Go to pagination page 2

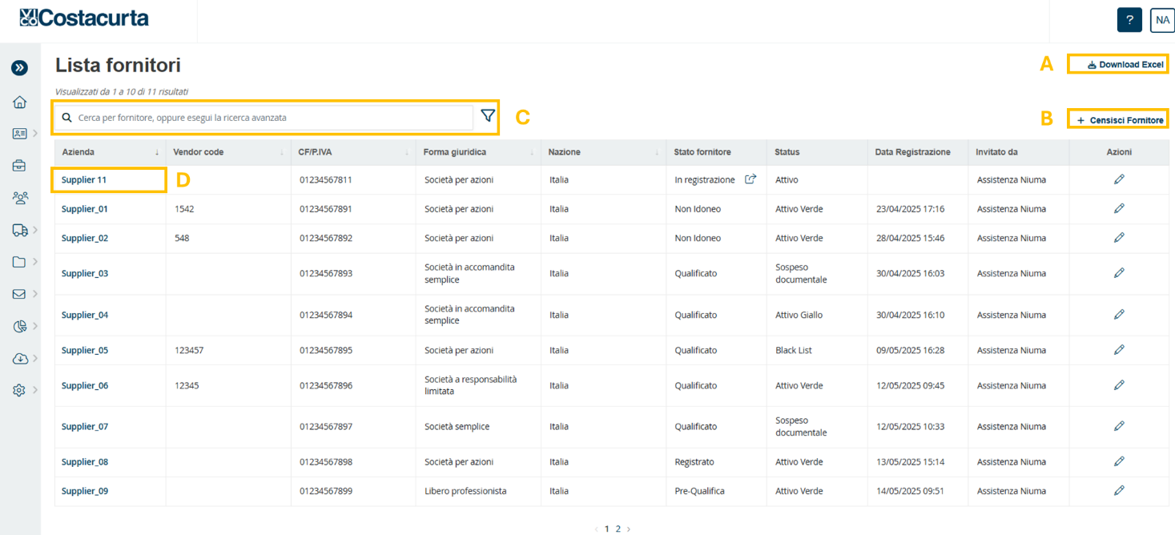[x=618, y=529]
